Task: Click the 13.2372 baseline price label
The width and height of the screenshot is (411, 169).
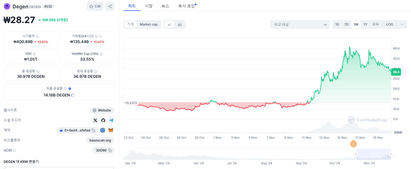Action: point(131,103)
